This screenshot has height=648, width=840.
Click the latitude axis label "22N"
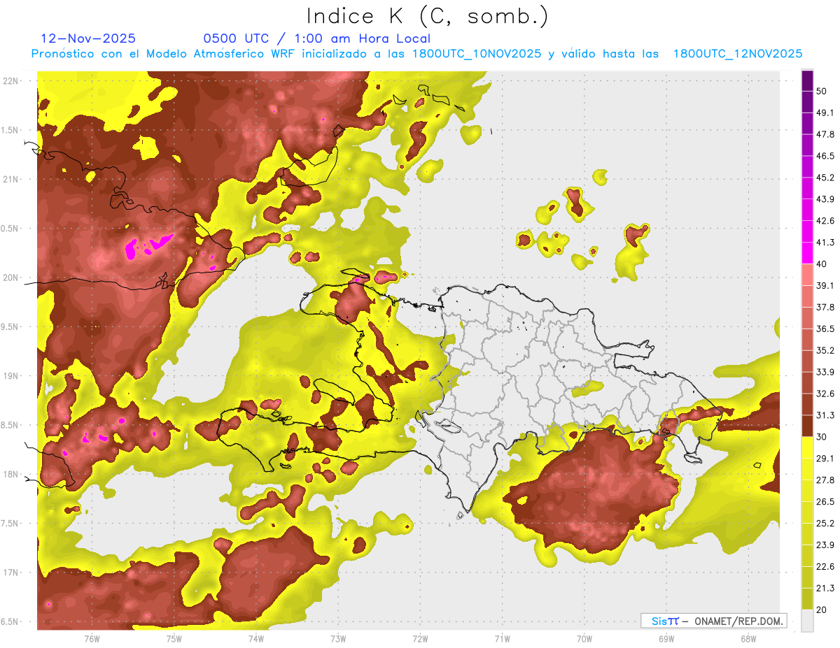point(10,81)
